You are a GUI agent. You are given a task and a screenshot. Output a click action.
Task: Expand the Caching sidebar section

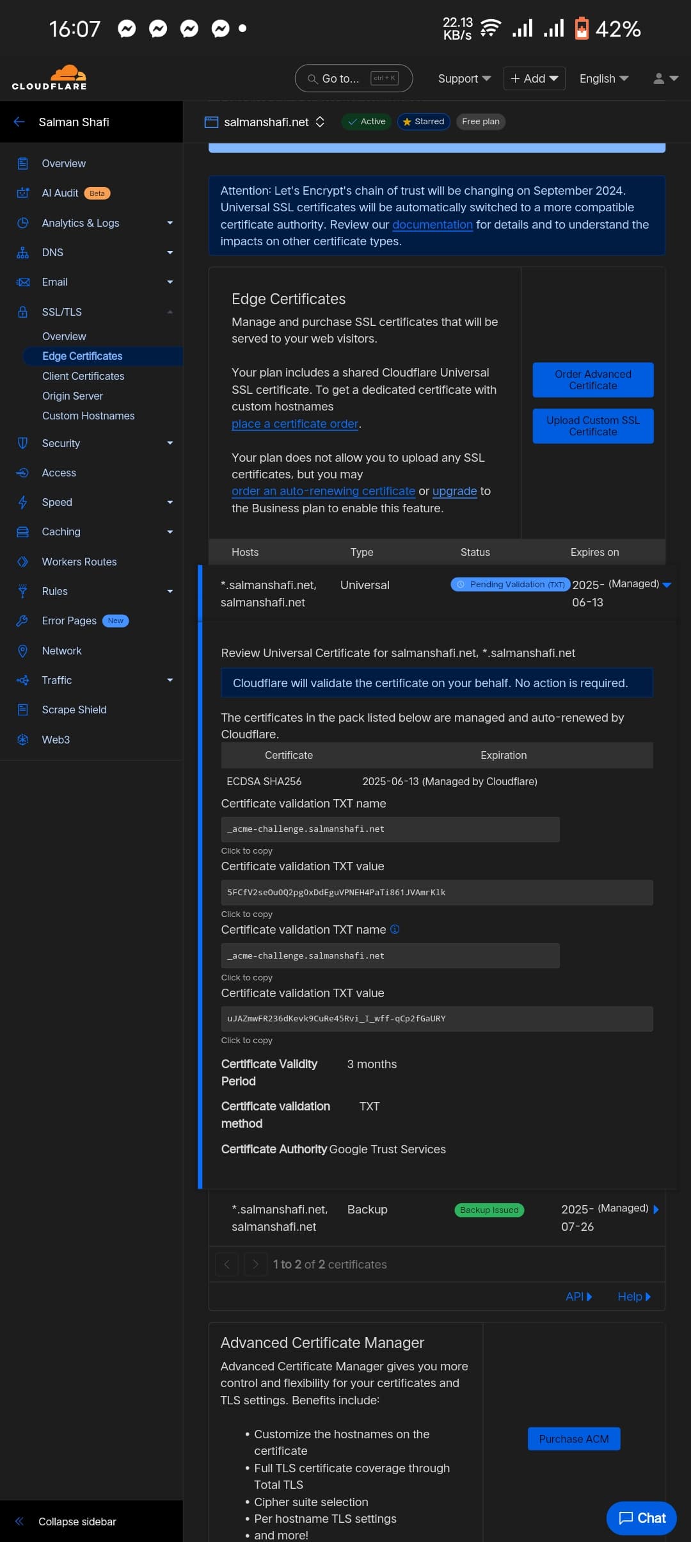170,532
